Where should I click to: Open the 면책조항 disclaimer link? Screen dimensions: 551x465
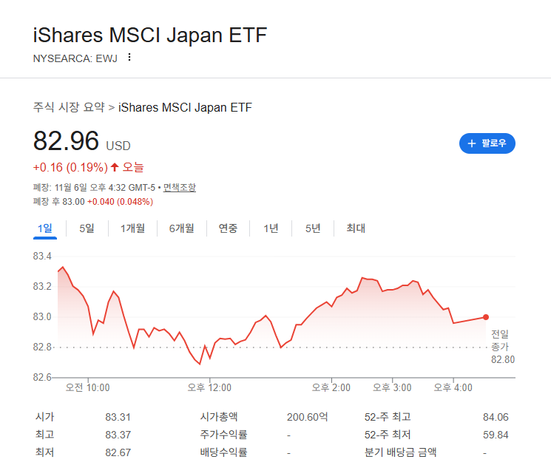[x=179, y=188]
